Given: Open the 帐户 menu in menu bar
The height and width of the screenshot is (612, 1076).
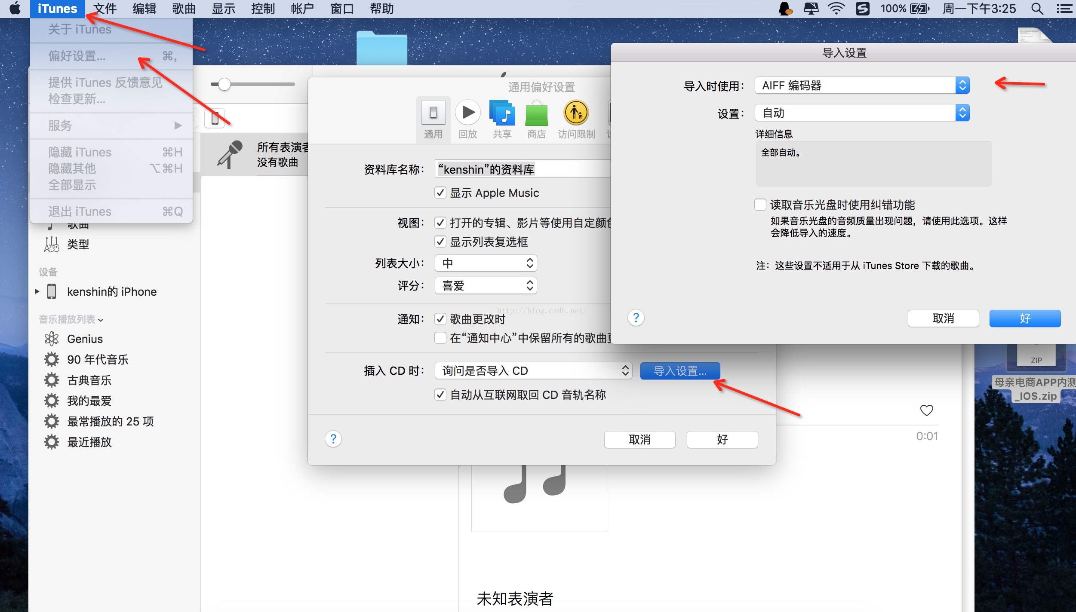Looking at the screenshot, I should point(302,9).
